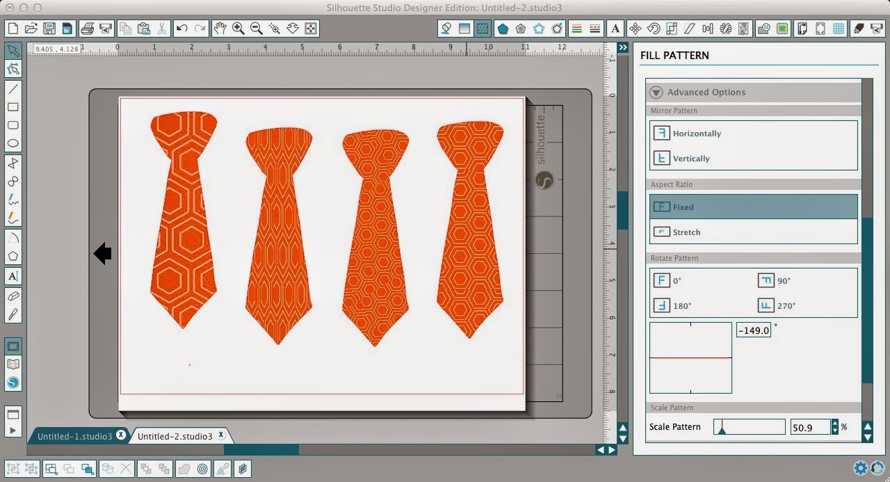Switch to the Untitled-1.studio3 tab

pyautogui.click(x=75, y=435)
